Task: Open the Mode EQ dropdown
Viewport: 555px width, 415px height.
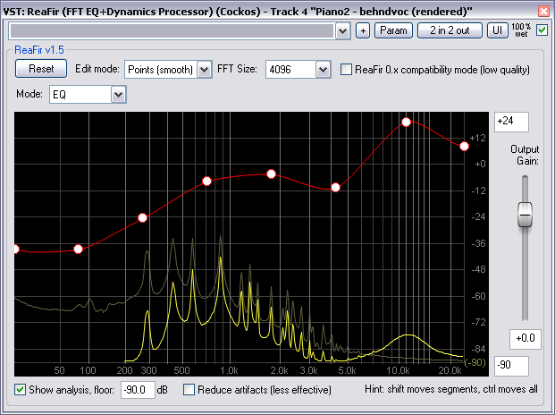Action: coord(88,94)
